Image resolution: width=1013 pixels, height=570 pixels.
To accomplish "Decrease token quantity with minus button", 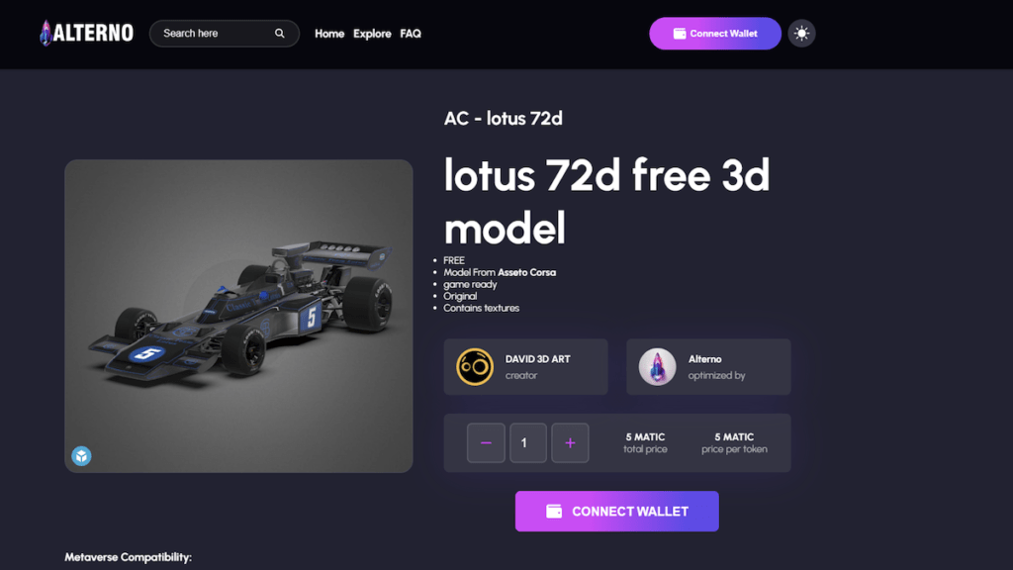I will (x=486, y=442).
